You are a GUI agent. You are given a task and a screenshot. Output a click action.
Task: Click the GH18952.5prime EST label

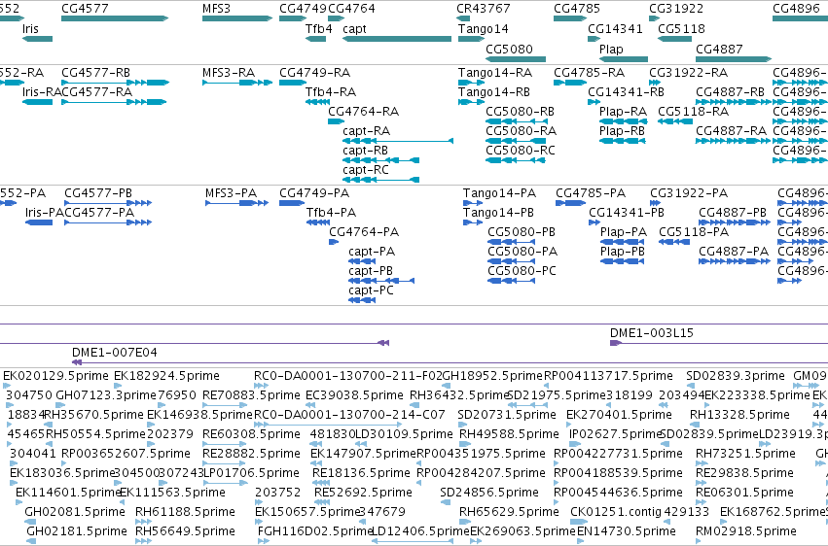(x=492, y=376)
